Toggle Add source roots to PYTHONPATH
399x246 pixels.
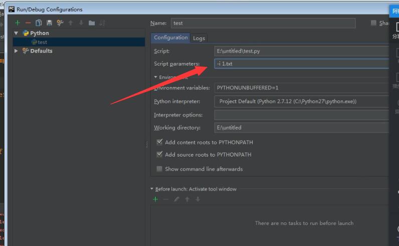pos(159,154)
